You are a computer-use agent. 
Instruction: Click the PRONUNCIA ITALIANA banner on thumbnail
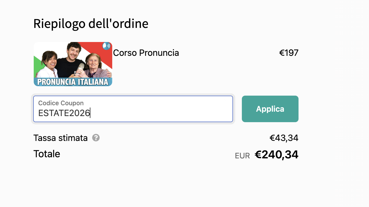click(x=73, y=82)
